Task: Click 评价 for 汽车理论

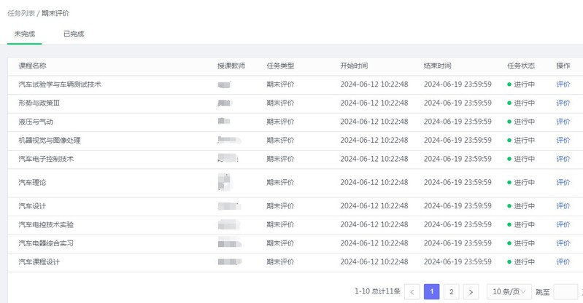Action: pyautogui.click(x=563, y=183)
